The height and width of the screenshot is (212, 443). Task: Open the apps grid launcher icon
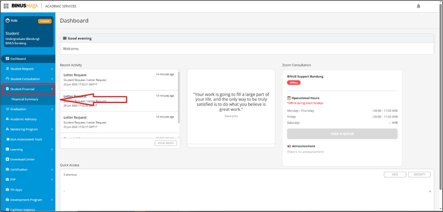click(x=6, y=6)
